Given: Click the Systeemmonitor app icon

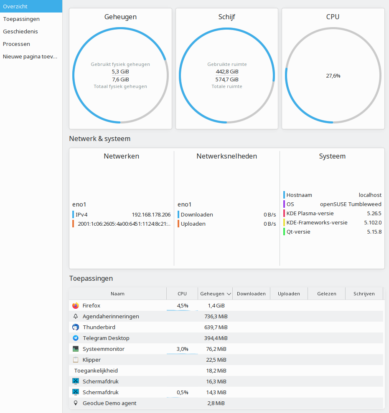Looking at the screenshot, I should (x=76, y=349).
